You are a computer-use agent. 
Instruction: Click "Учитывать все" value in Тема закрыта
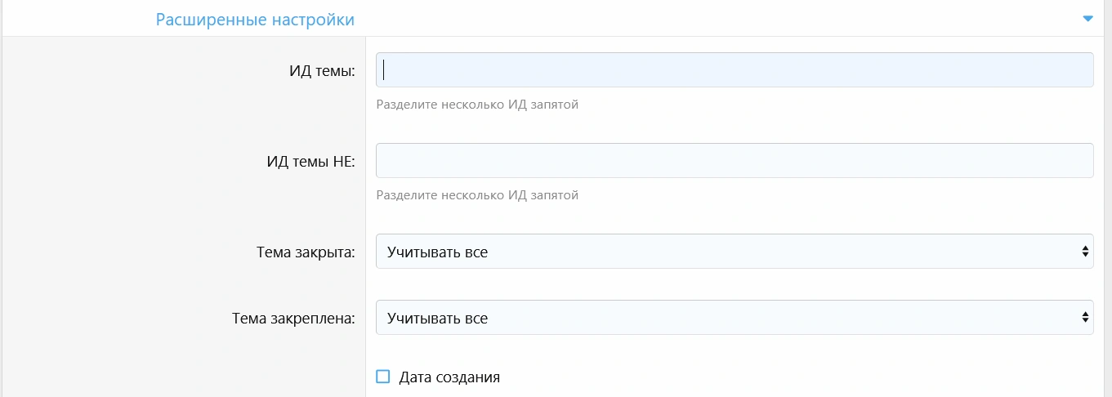coord(437,252)
